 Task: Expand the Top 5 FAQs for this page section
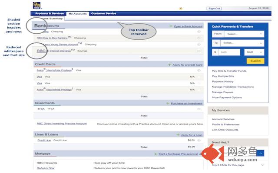[x=262, y=165]
